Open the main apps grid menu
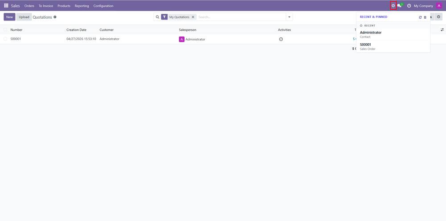 point(6,6)
